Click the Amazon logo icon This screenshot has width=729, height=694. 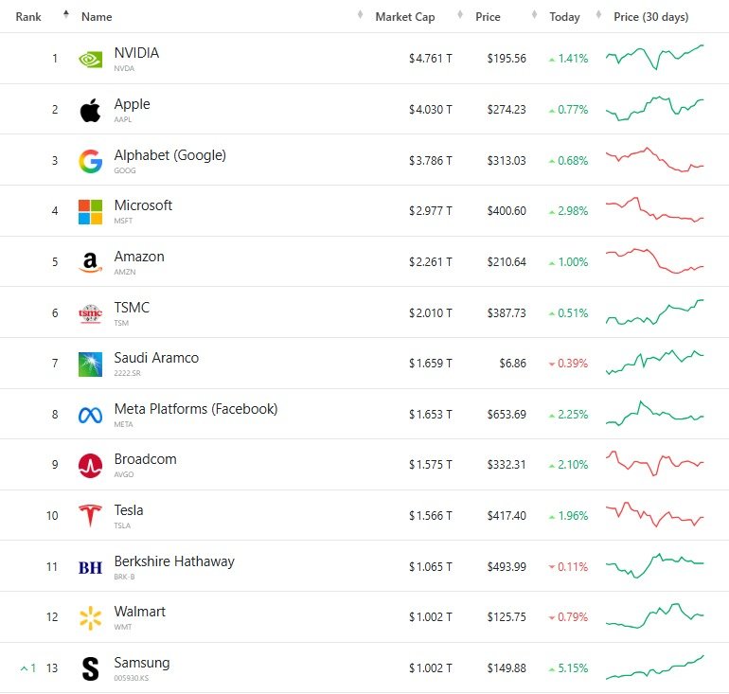click(90, 262)
